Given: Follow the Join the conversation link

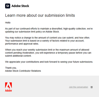Looking at the screenshot, I should 78,87.
